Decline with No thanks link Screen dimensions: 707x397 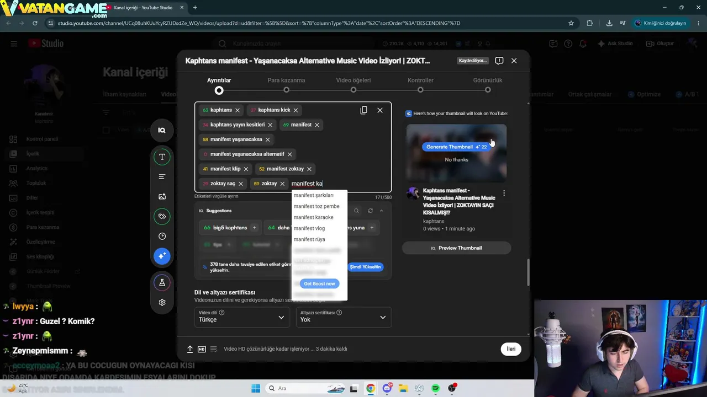456,160
